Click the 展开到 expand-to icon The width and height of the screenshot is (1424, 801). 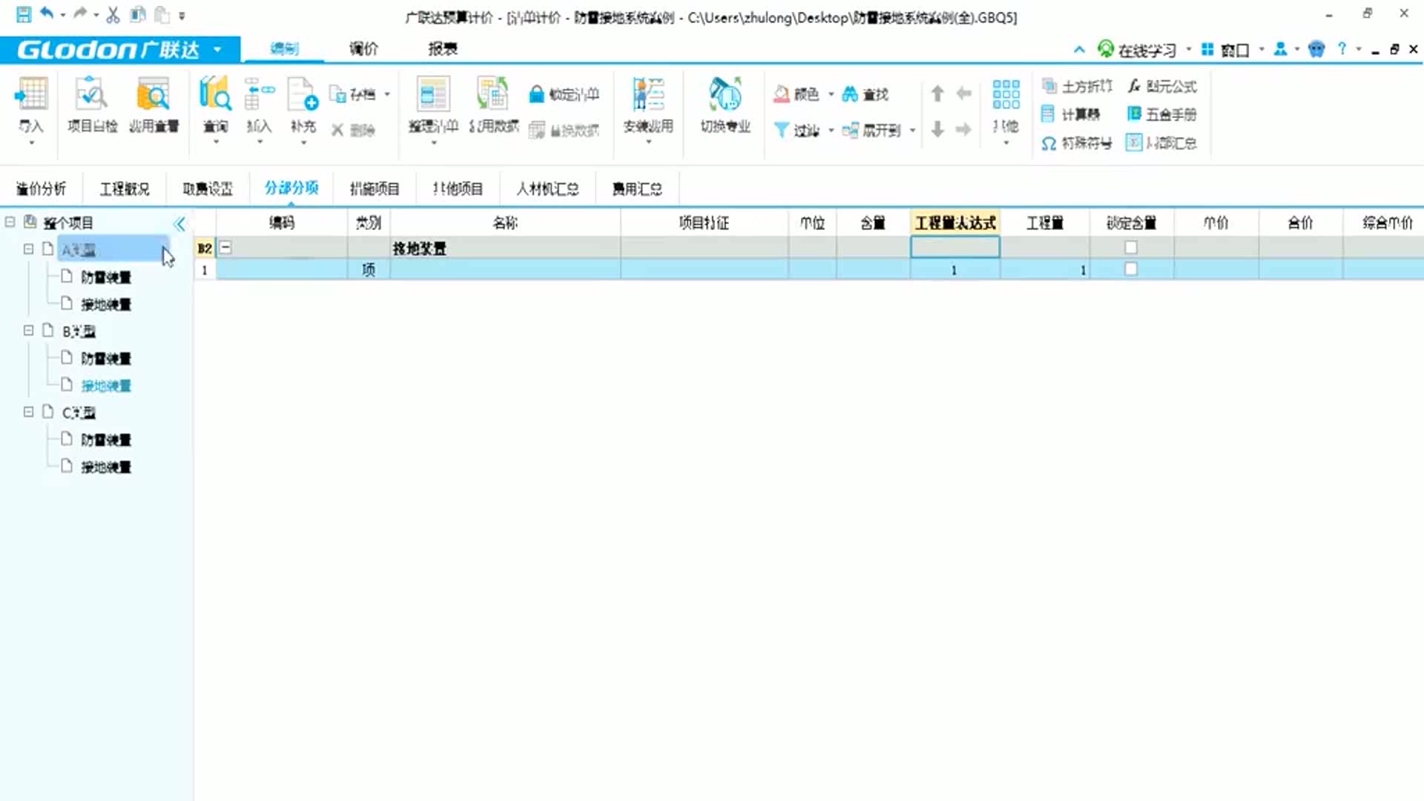click(x=850, y=131)
